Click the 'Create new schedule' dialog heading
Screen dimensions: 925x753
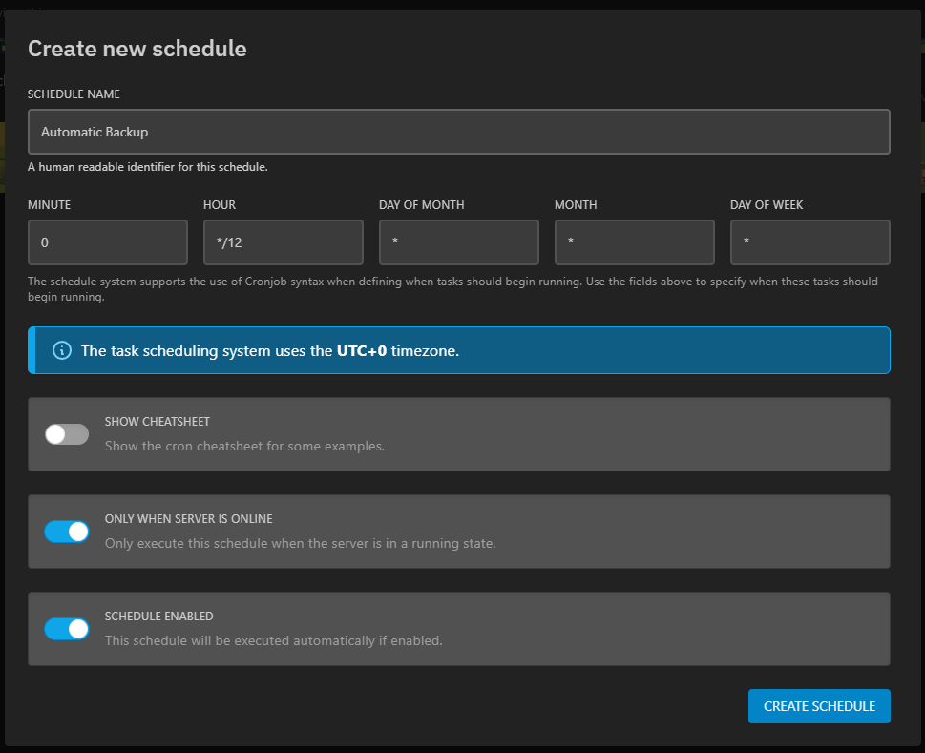137,49
